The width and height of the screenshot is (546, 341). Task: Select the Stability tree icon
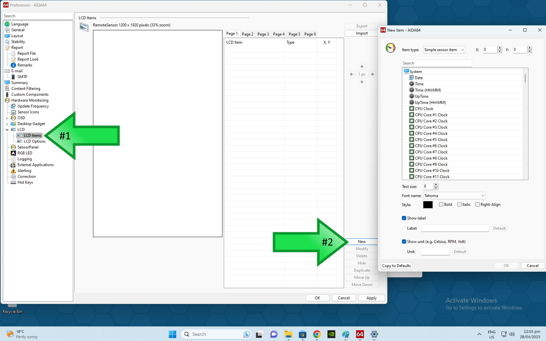7,42
